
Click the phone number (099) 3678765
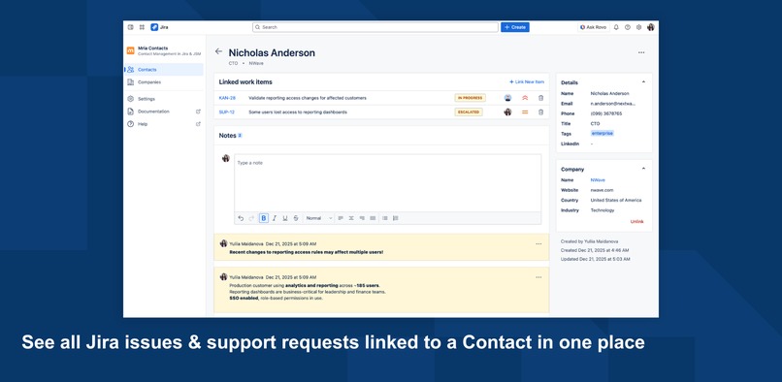tap(606, 113)
